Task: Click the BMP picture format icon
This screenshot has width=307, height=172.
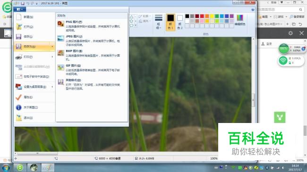Action: (61, 53)
